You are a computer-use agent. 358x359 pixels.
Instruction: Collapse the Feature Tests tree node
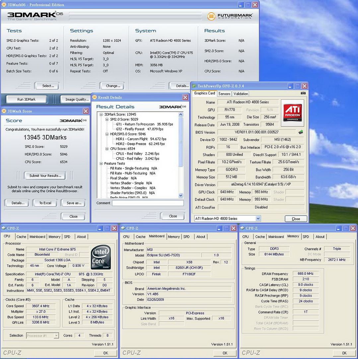click(x=101, y=164)
